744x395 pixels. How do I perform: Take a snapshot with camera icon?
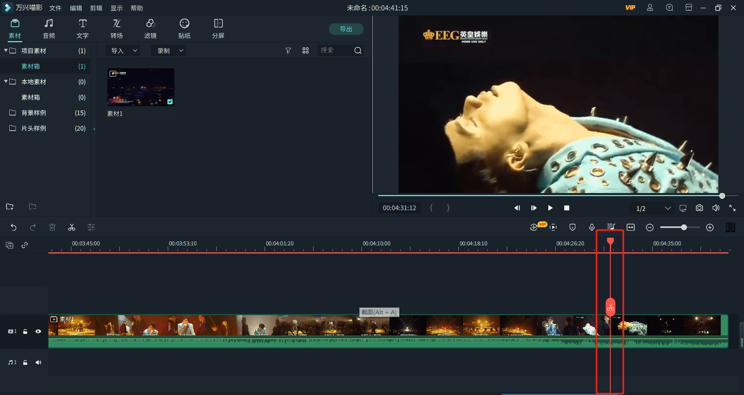pos(699,208)
